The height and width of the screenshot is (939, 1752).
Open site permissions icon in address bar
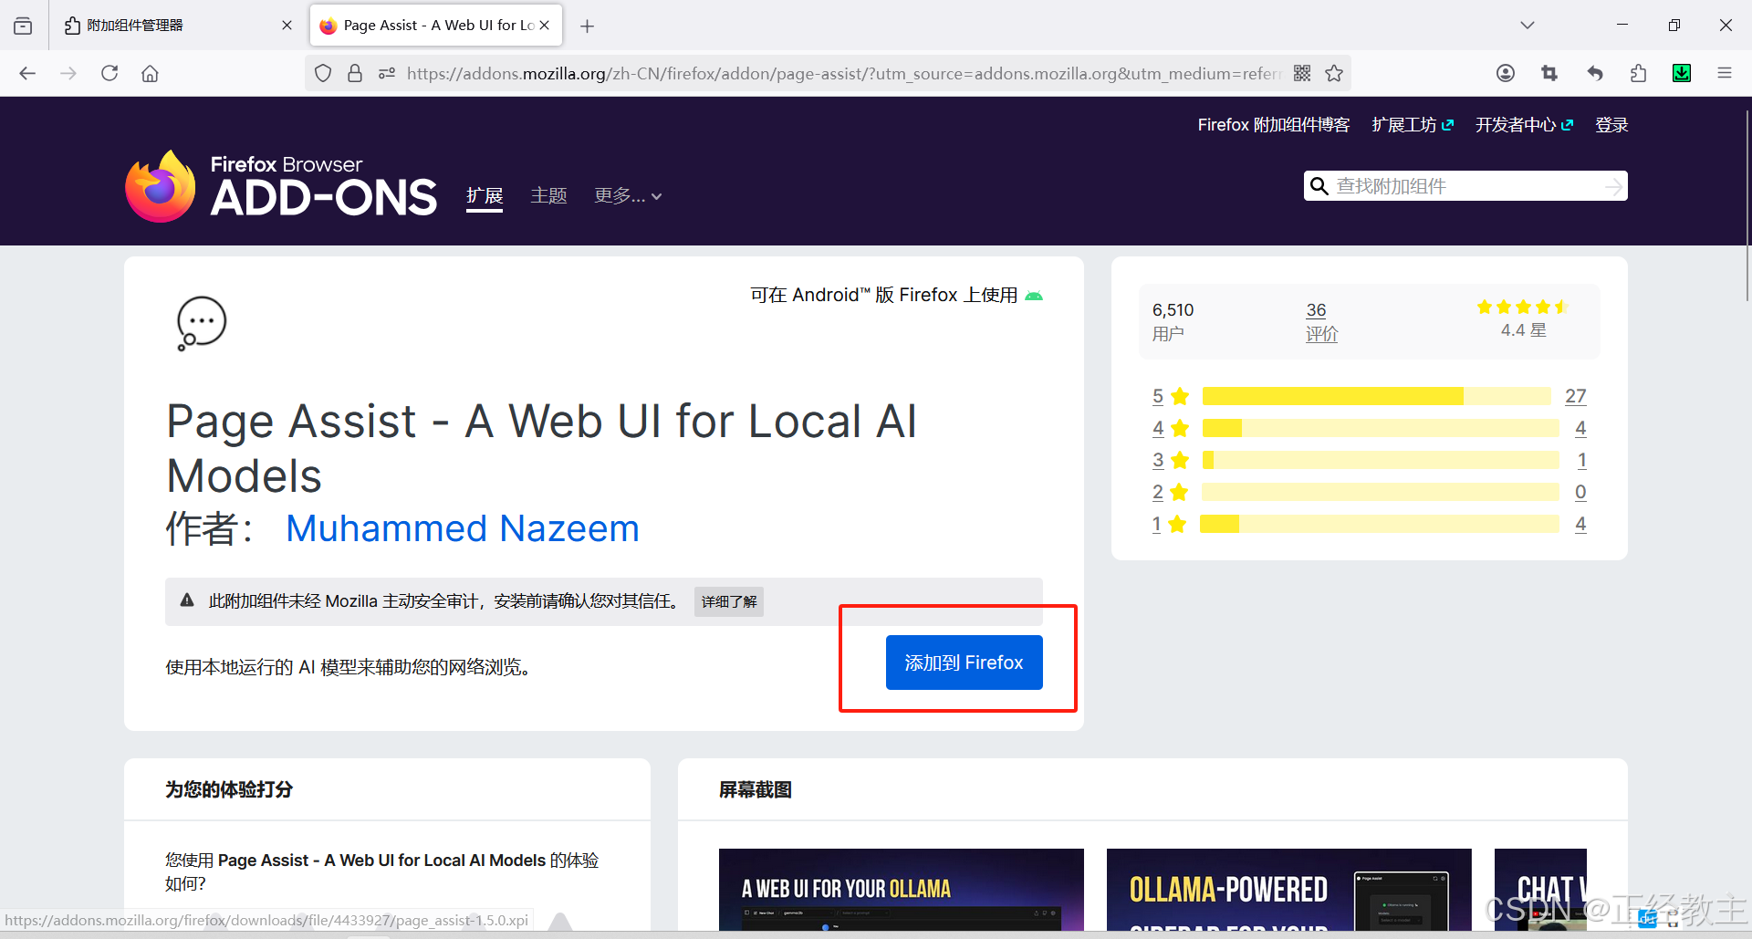[x=387, y=73]
